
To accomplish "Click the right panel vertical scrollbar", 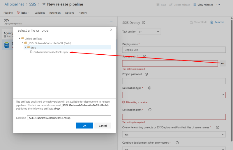I will tap(232, 80).
